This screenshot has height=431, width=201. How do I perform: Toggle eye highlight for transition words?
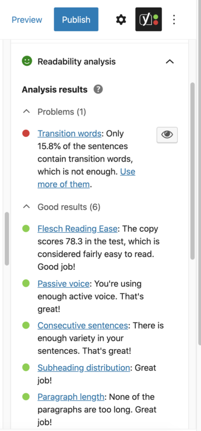(x=167, y=135)
